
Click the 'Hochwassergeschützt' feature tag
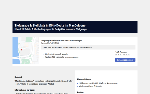coord(84,47)
